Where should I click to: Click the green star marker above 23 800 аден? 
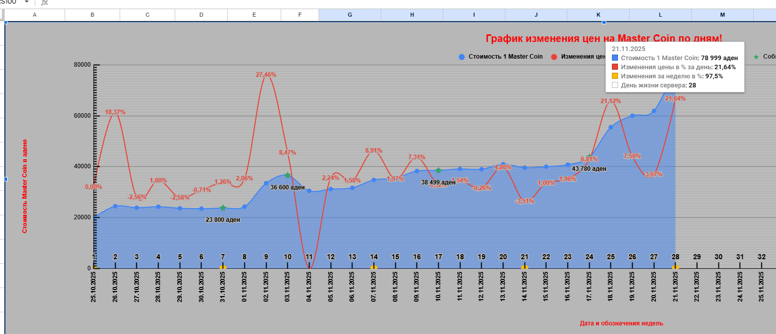point(223,208)
